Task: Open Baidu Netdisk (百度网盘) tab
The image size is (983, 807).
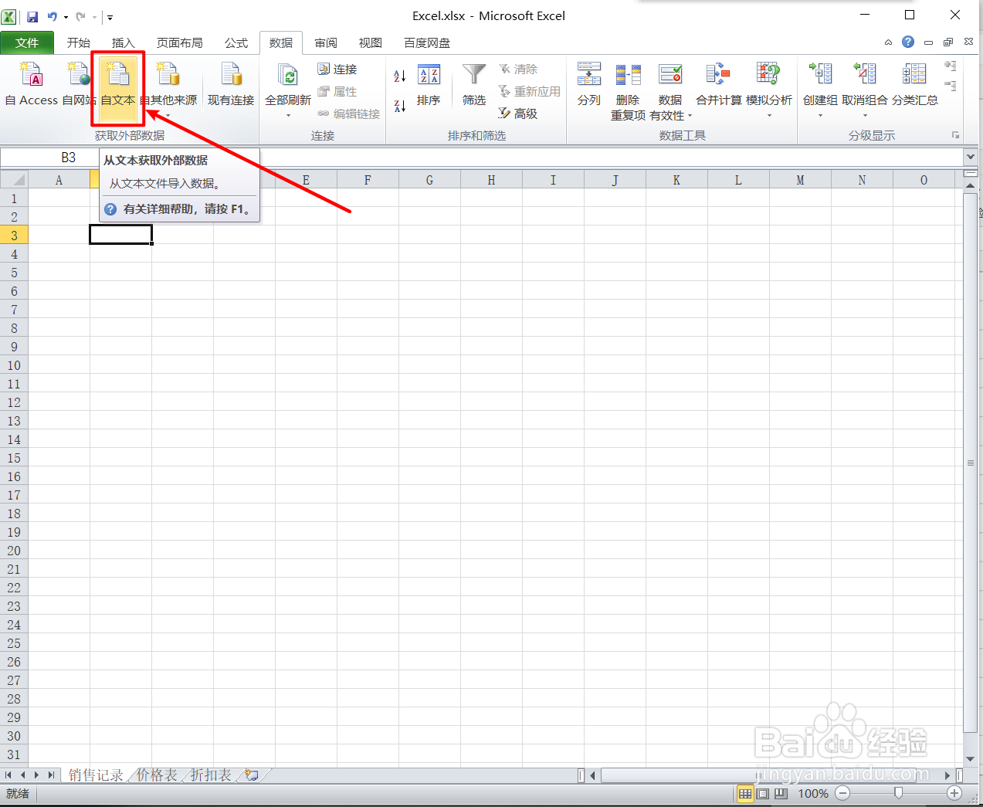Action: point(427,43)
